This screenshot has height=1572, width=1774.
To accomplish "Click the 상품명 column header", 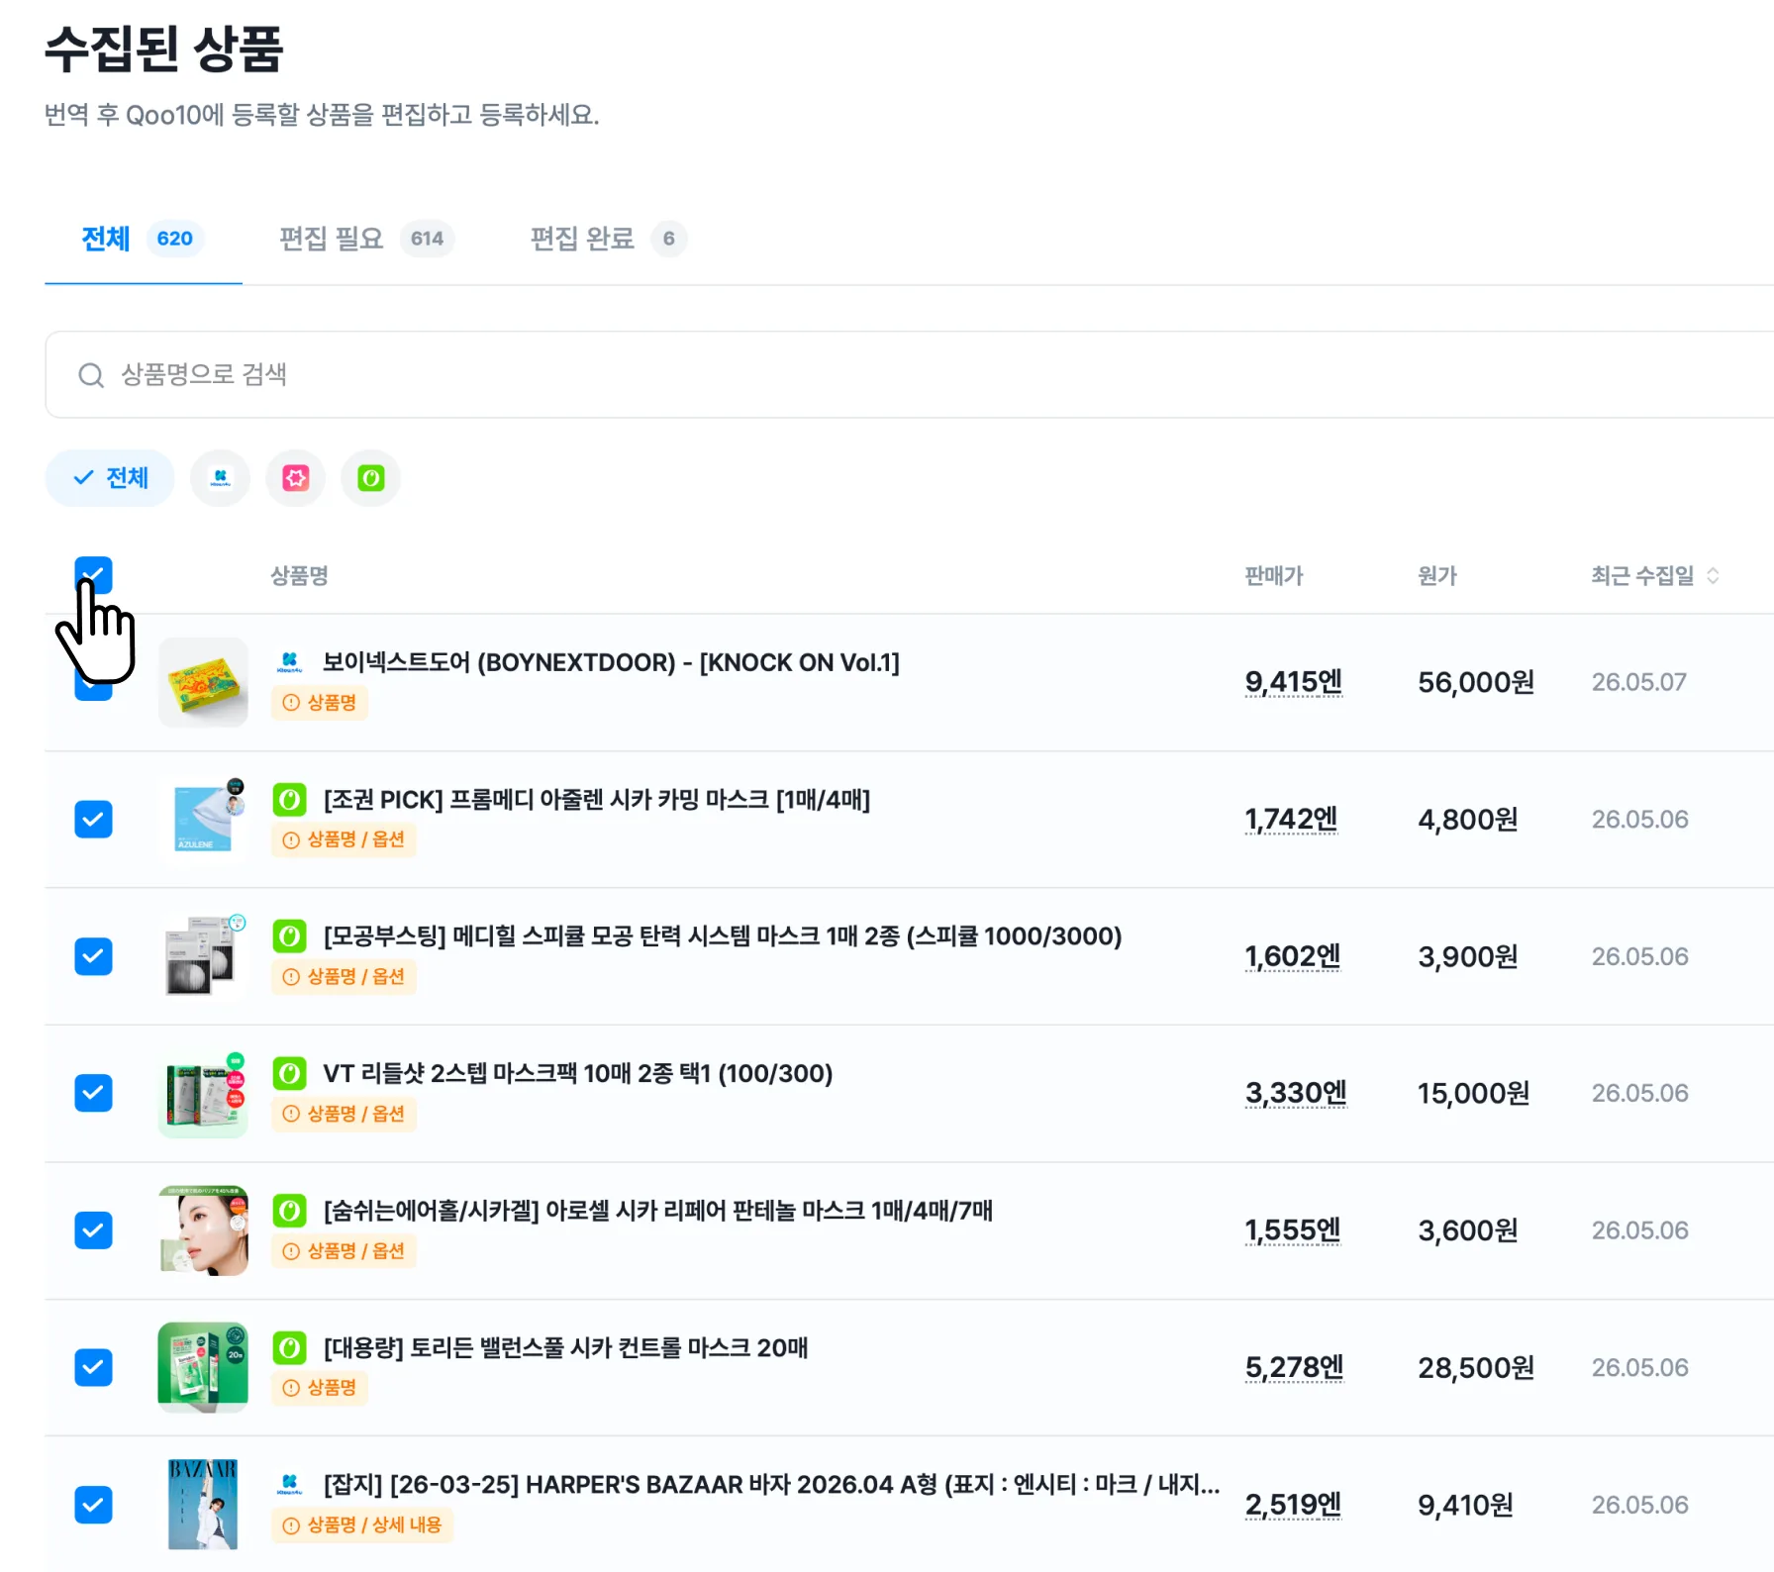I will (299, 575).
